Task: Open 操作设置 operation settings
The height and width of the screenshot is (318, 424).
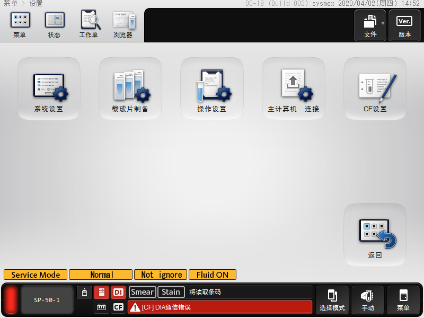Action: 212,89
